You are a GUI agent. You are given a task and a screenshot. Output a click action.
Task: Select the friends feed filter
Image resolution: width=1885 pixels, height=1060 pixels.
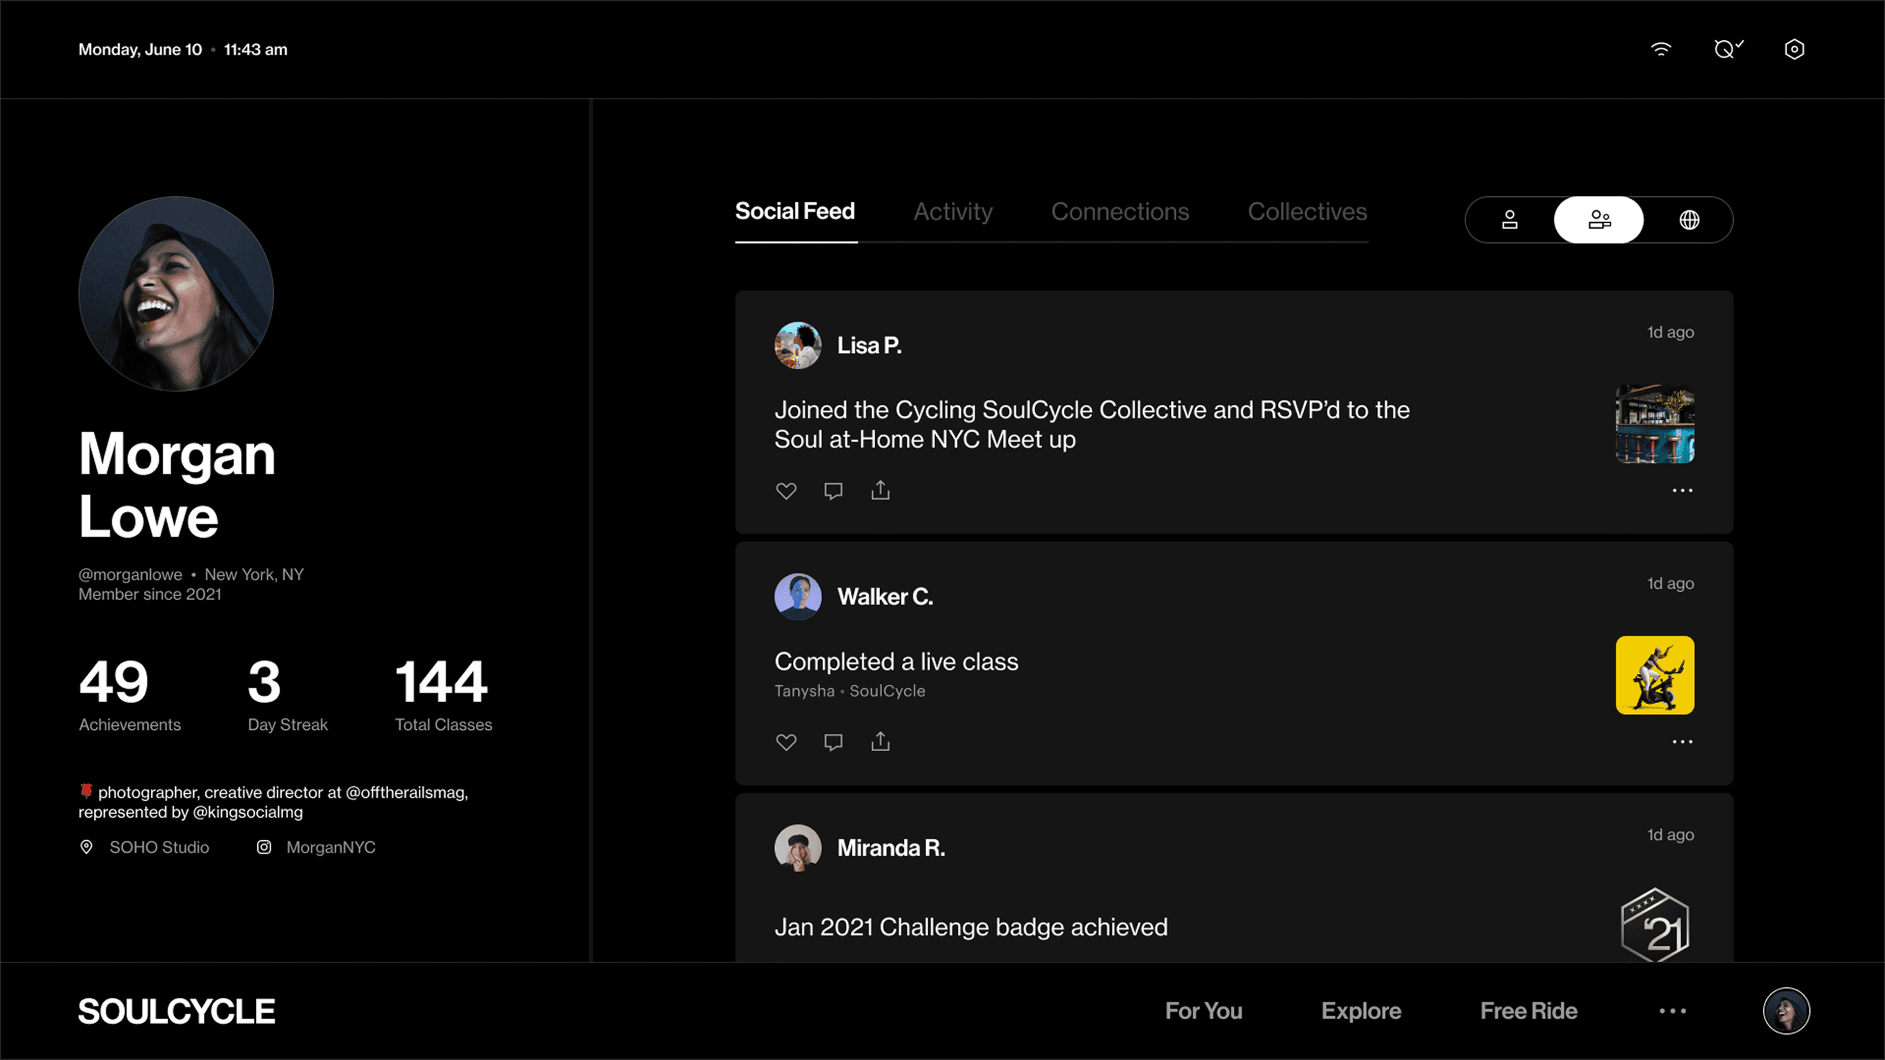(1599, 219)
